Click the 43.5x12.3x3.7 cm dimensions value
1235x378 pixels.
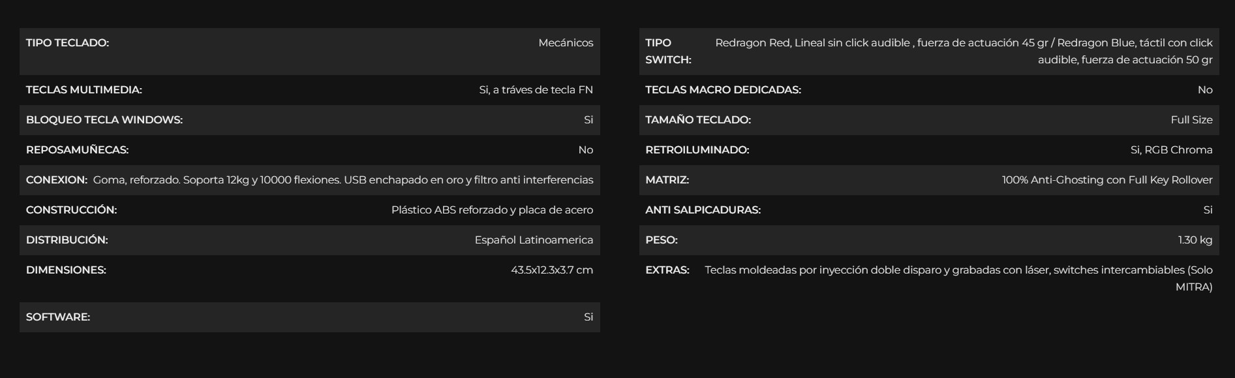coord(552,270)
